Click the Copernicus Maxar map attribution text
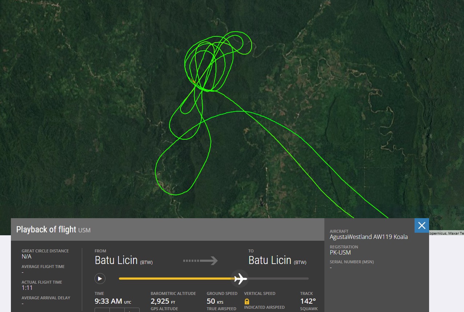The height and width of the screenshot is (312, 464). pos(446,233)
